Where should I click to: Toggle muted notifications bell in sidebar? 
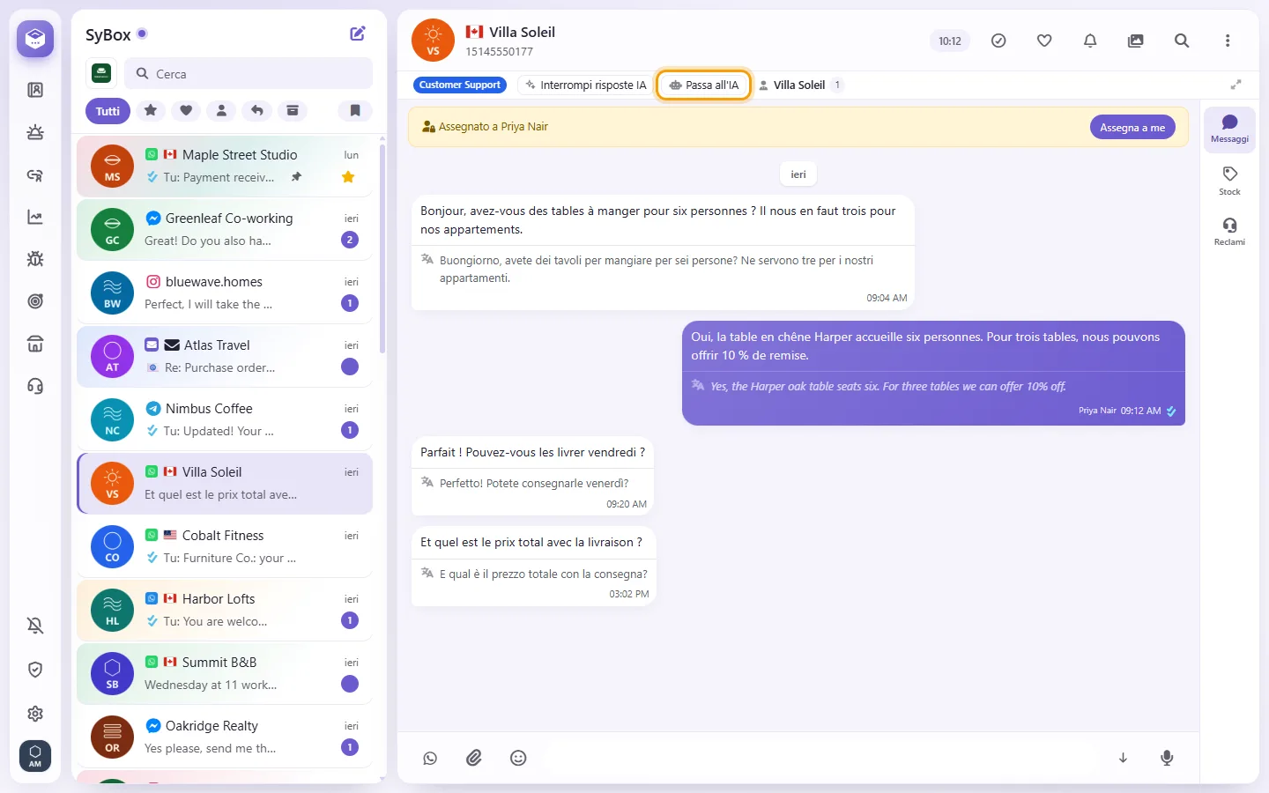tap(35, 626)
